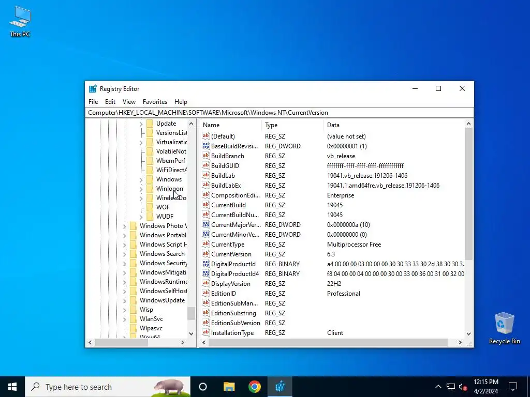Click the DisplayVersion string value icon
The width and height of the screenshot is (530, 397).
[206, 283]
